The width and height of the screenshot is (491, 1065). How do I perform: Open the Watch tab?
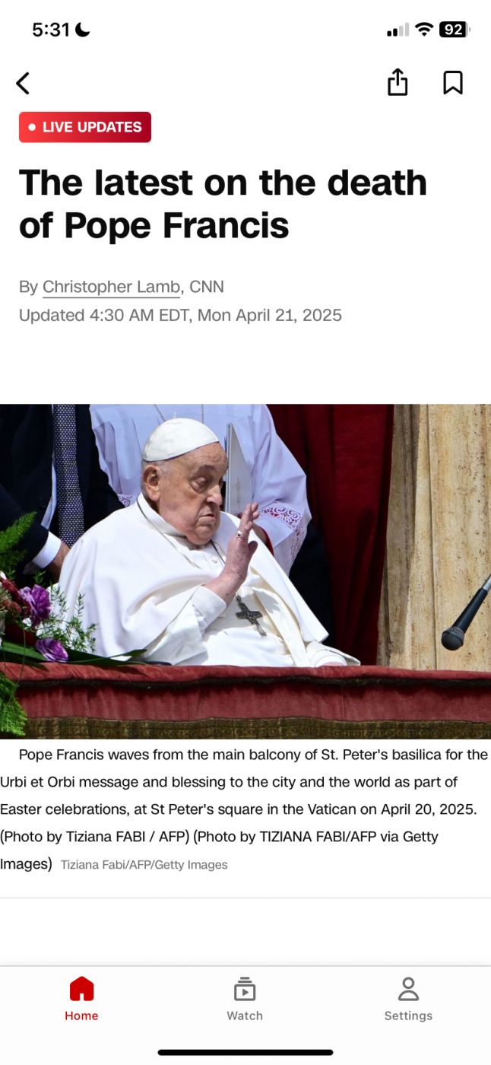[245, 999]
